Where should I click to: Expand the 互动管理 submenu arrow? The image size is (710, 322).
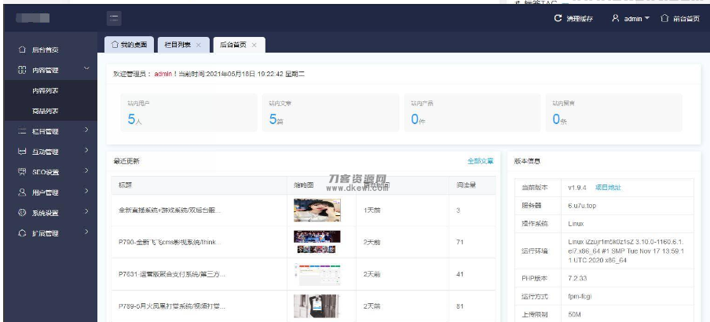86,150
